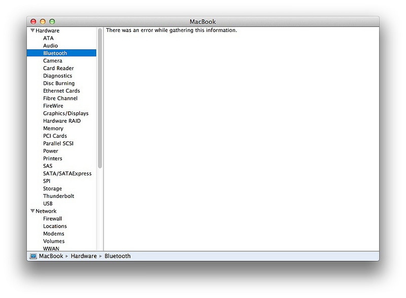Click the MacBook window title
The image size is (406, 298).
point(202,21)
